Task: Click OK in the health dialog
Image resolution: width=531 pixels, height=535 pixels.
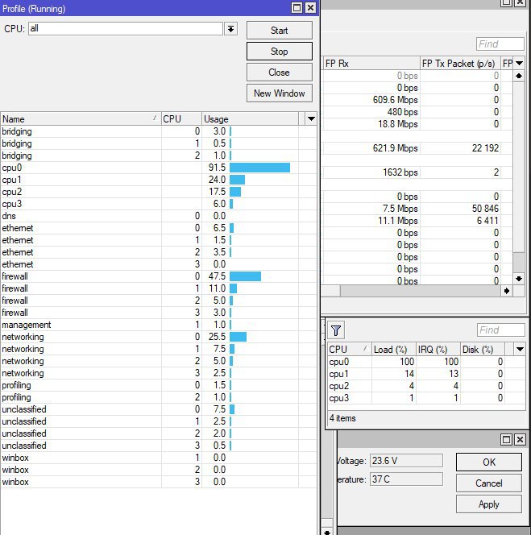Action: point(488,462)
